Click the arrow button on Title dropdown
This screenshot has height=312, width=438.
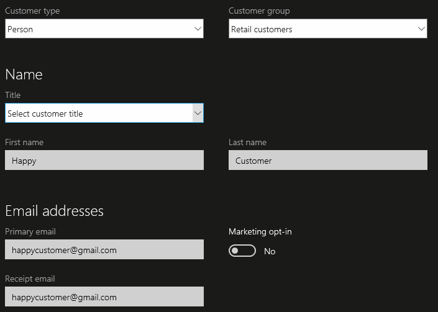pos(198,114)
